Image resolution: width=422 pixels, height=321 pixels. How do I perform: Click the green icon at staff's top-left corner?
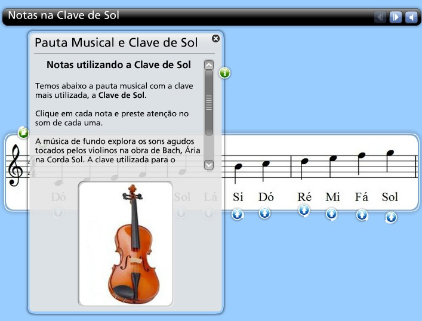[x=23, y=132]
